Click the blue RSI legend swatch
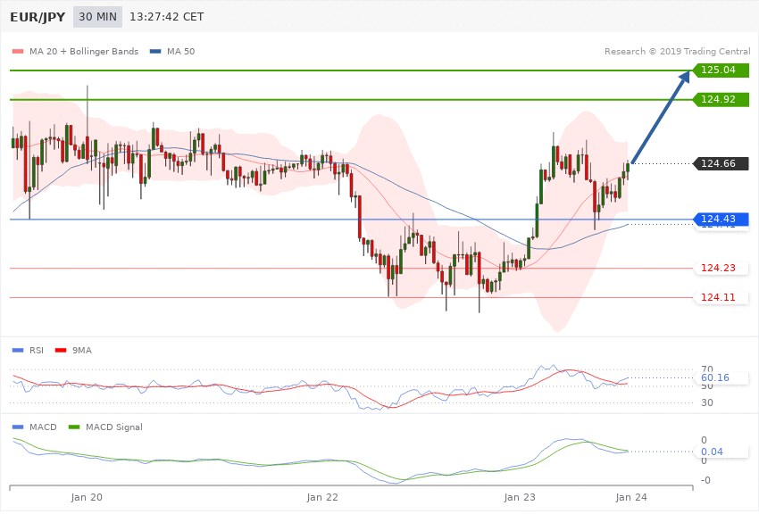The width and height of the screenshot is (759, 514). click(x=18, y=350)
